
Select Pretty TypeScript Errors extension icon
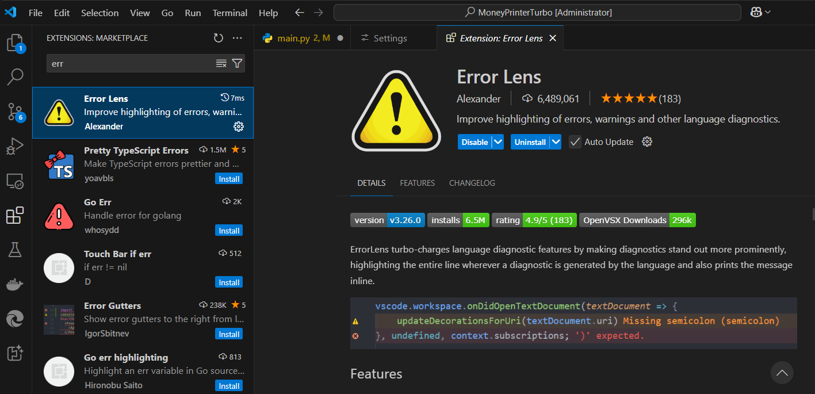pos(59,165)
